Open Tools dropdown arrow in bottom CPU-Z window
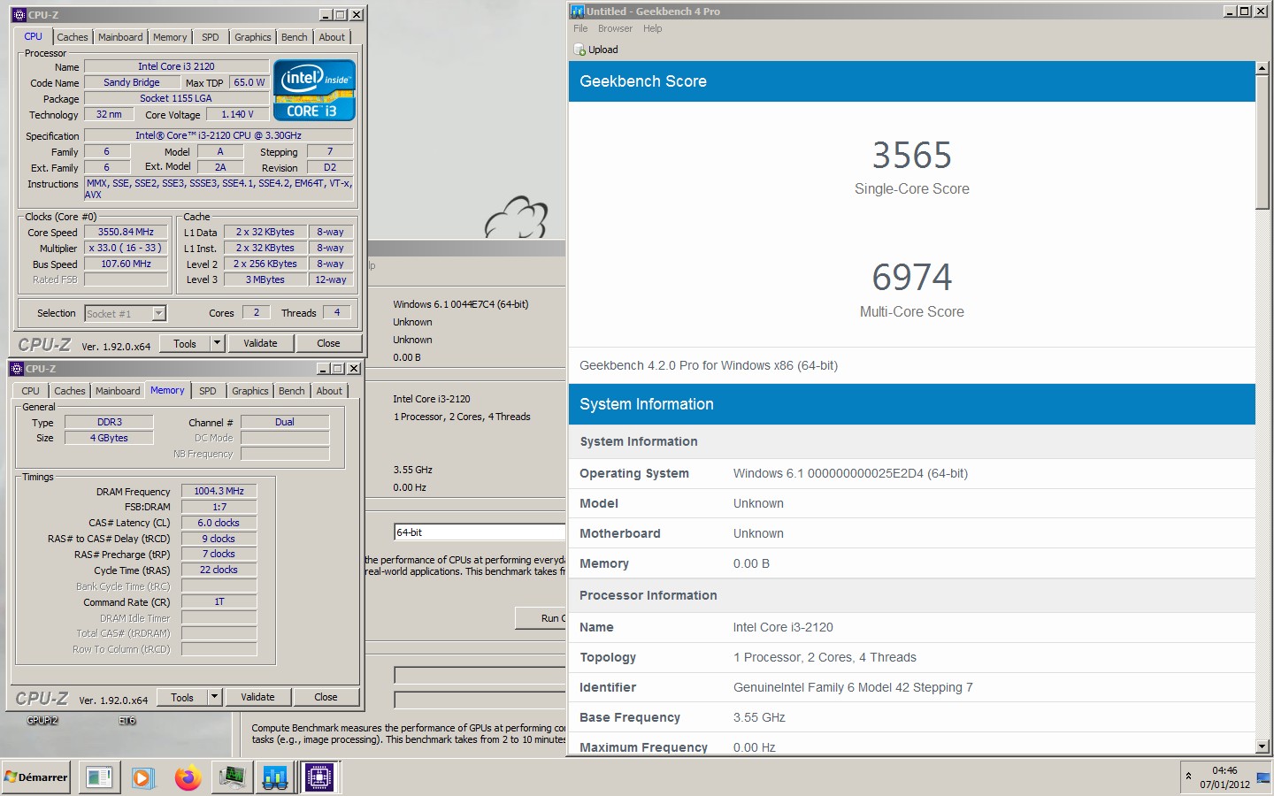 tap(214, 697)
